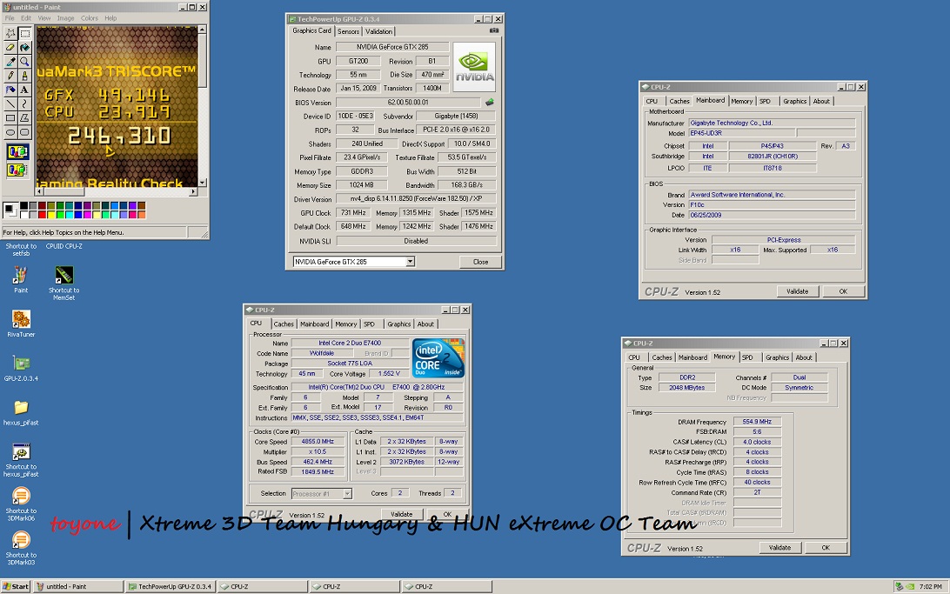Click the Core Speed value 4855.0 MHz
The width and height of the screenshot is (950, 594).
tap(318, 442)
